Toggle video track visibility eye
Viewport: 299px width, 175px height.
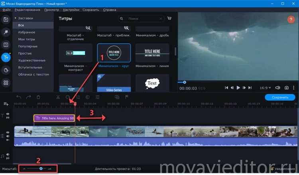point(8,132)
